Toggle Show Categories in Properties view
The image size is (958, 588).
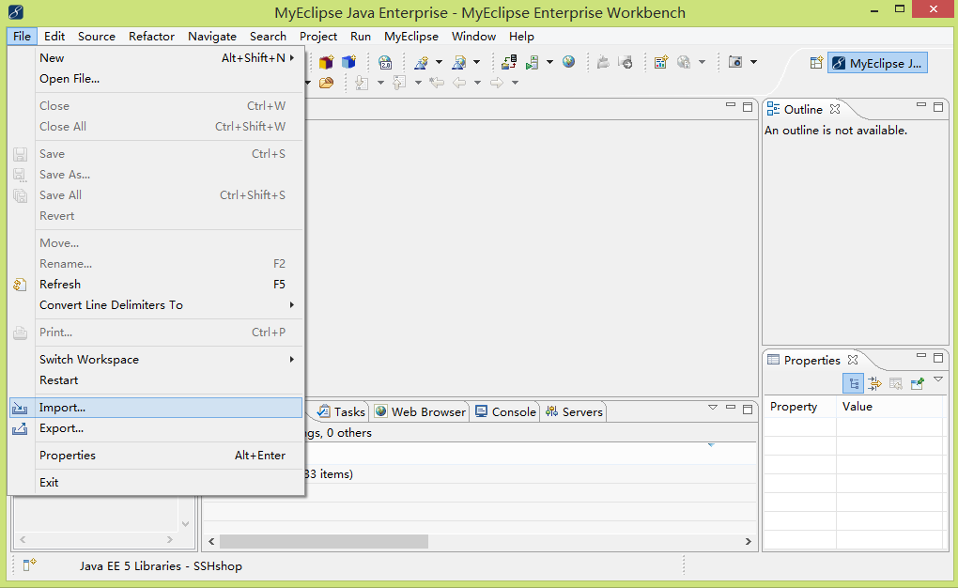click(854, 383)
